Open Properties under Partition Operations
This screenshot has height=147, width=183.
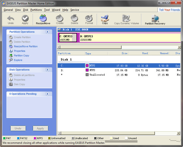tap(20, 51)
